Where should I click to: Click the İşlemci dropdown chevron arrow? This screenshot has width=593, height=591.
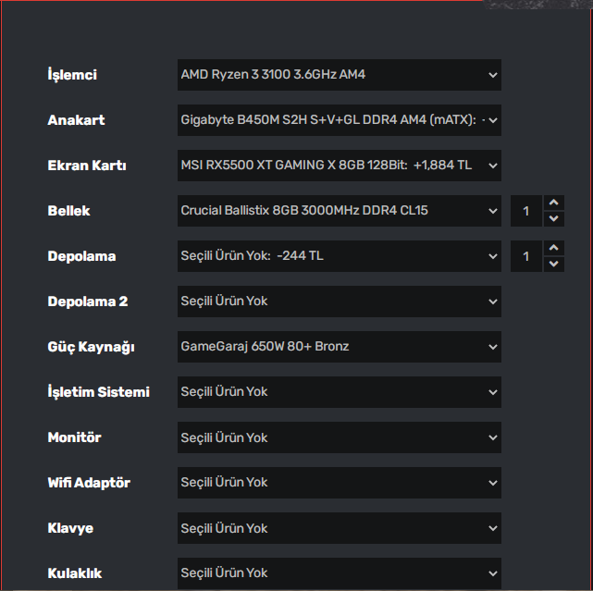(x=492, y=75)
